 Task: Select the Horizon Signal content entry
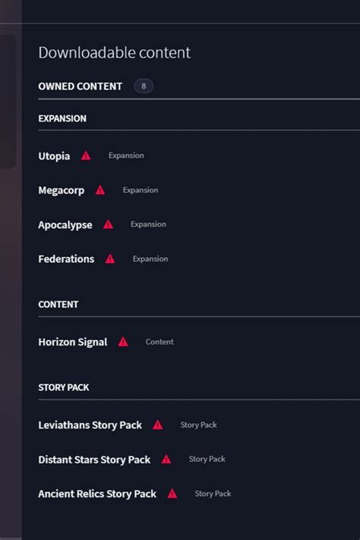[73, 342]
